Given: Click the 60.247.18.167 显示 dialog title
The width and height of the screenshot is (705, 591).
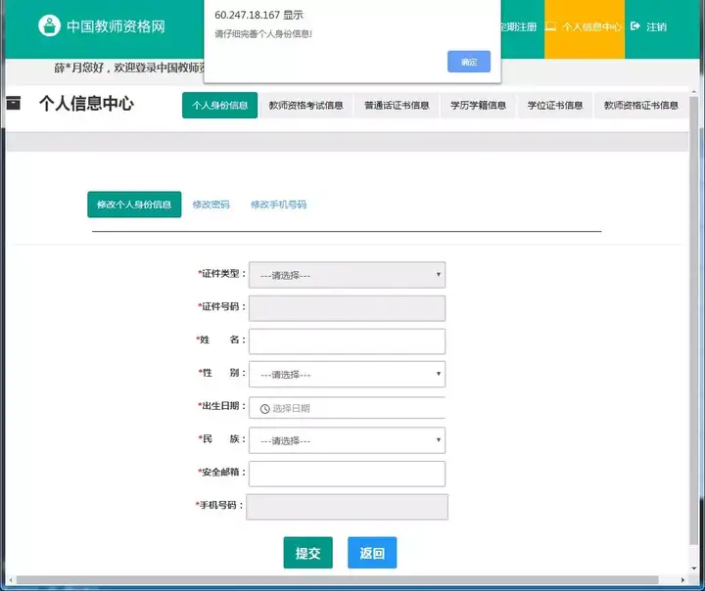Looking at the screenshot, I should point(258,15).
